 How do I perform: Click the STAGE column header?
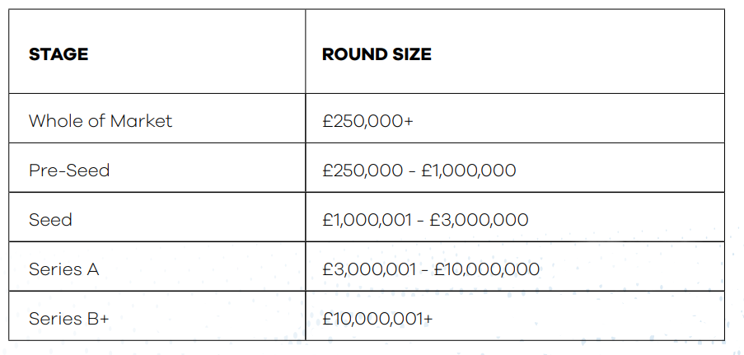pos(157,51)
